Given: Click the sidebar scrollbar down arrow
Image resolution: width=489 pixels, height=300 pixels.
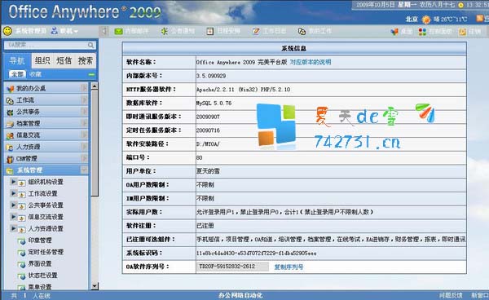Looking at the screenshot, I should 95,286.
